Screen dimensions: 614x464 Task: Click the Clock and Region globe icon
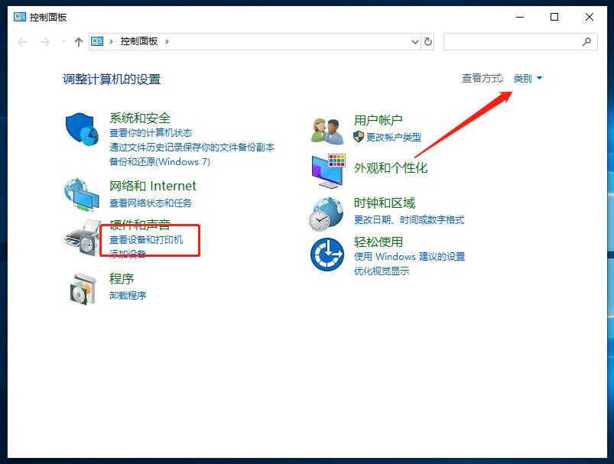click(326, 214)
